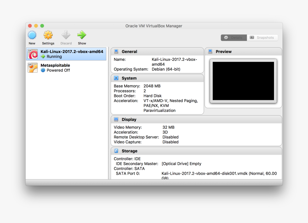Viewport: 308px width, 223px height.
Task: Click the green Show arrow icon
Action: click(82, 35)
